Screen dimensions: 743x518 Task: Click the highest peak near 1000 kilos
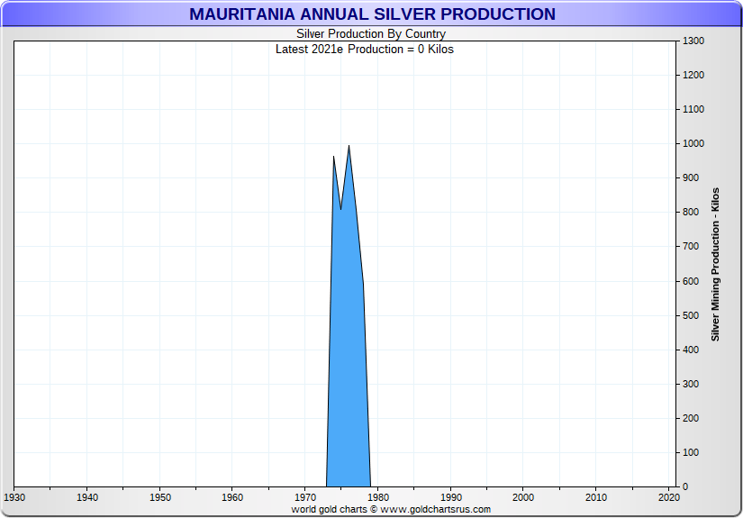click(x=349, y=146)
